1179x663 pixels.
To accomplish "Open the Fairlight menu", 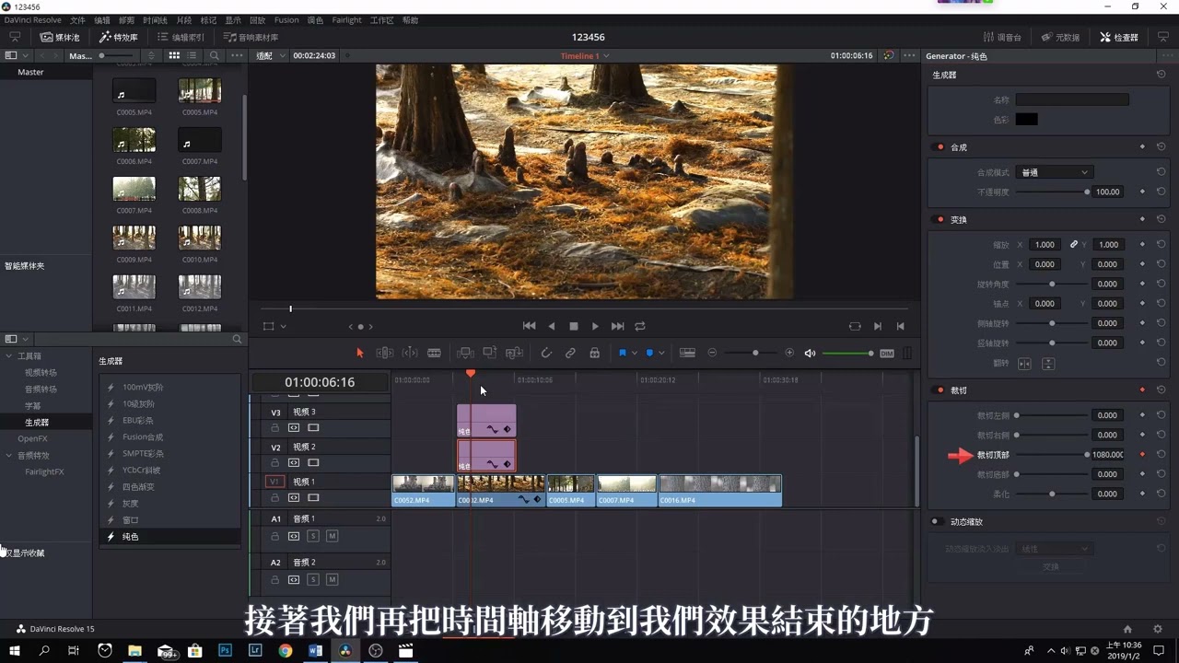I will tap(347, 20).
